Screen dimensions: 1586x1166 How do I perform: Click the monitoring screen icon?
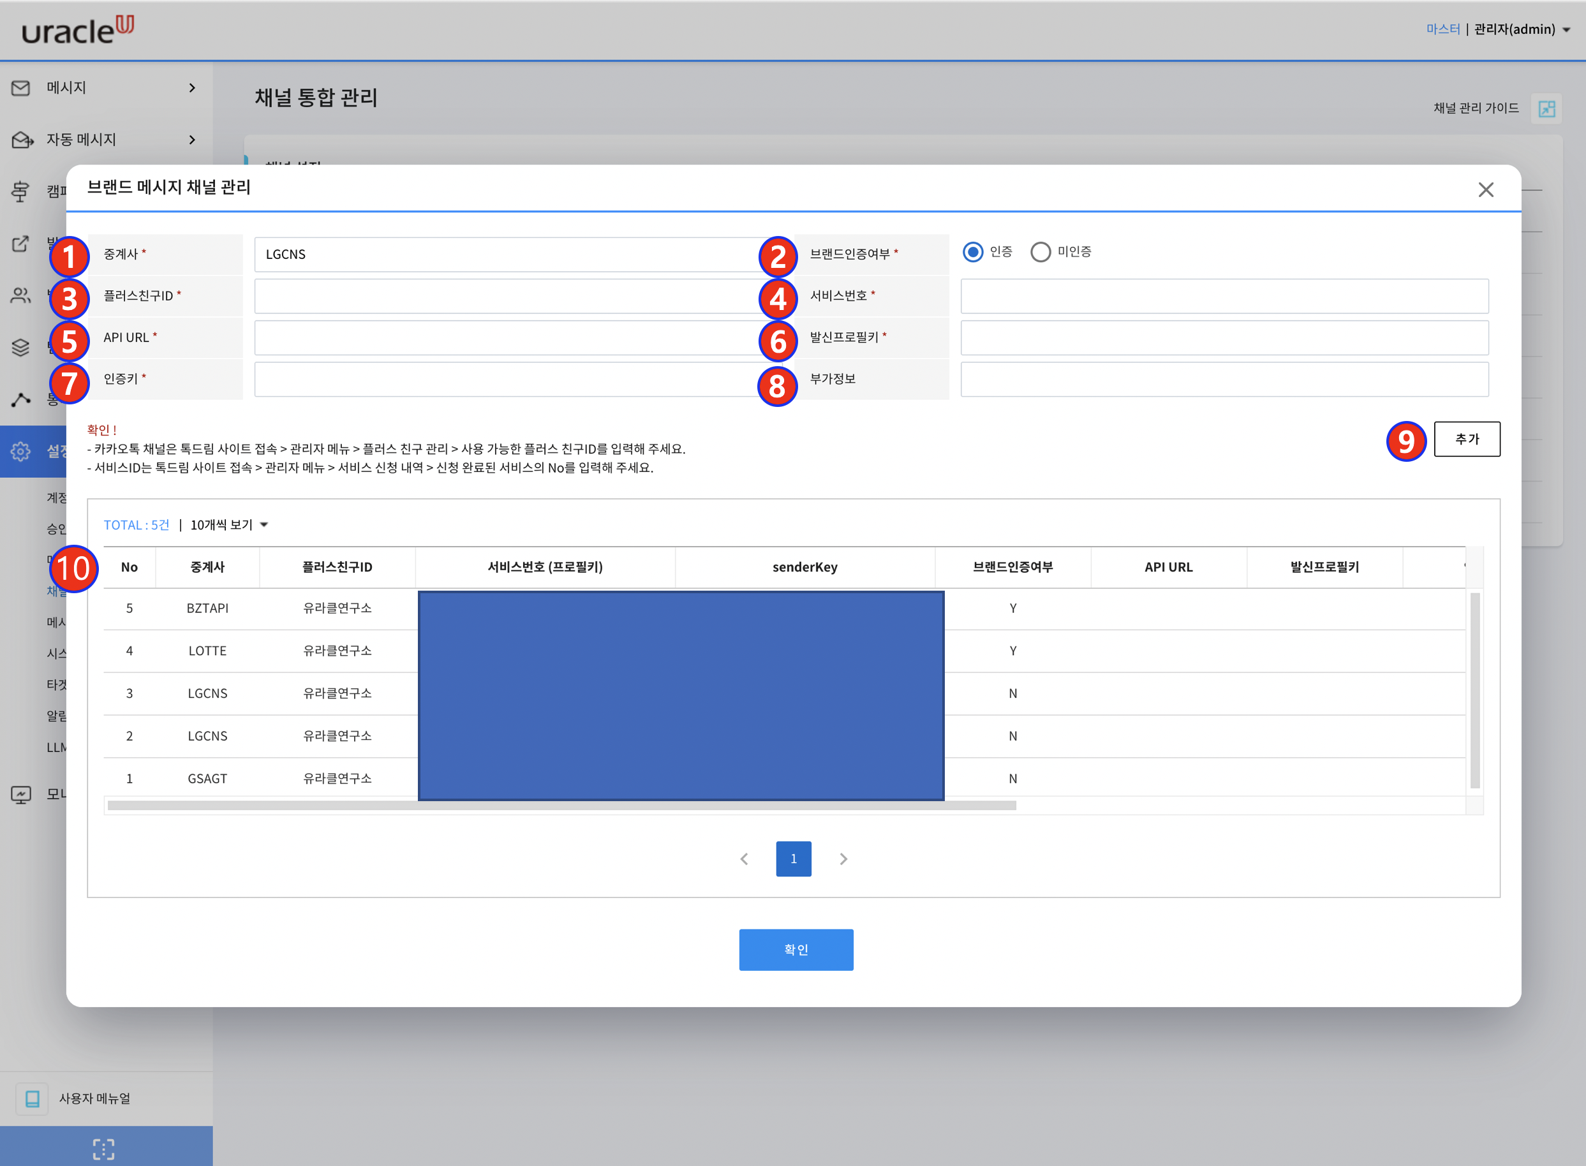(x=21, y=793)
